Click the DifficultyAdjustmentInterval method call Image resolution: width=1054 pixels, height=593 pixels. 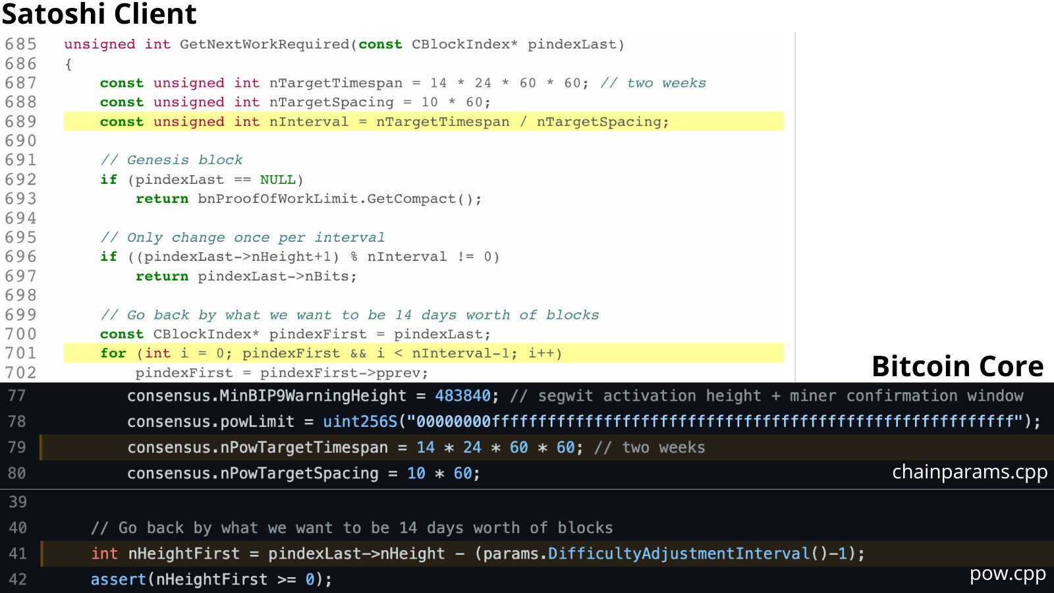click(x=679, y=553)
